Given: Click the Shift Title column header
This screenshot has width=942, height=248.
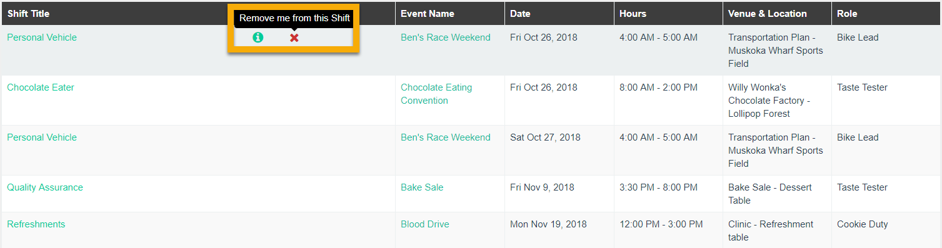Looking at the screenshot, I should 29,13.
